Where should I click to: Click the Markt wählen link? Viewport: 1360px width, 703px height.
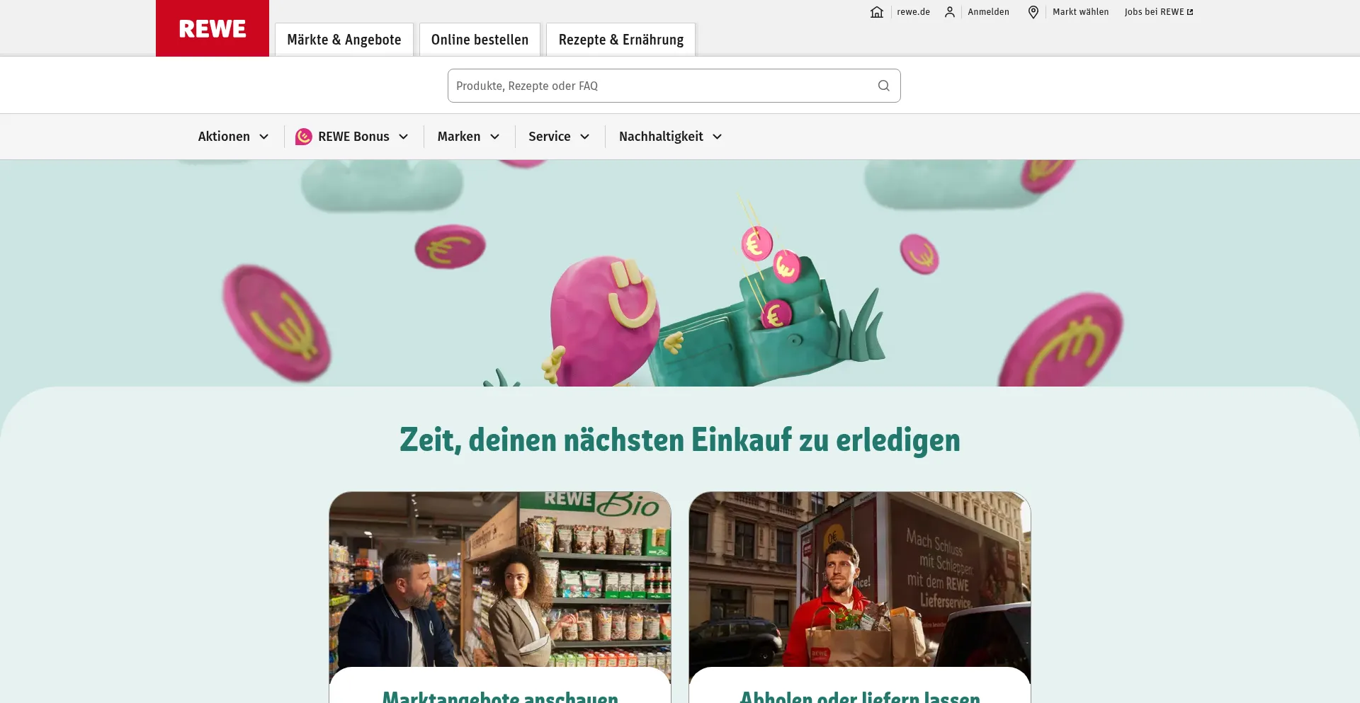click(x=1080, y=12)
